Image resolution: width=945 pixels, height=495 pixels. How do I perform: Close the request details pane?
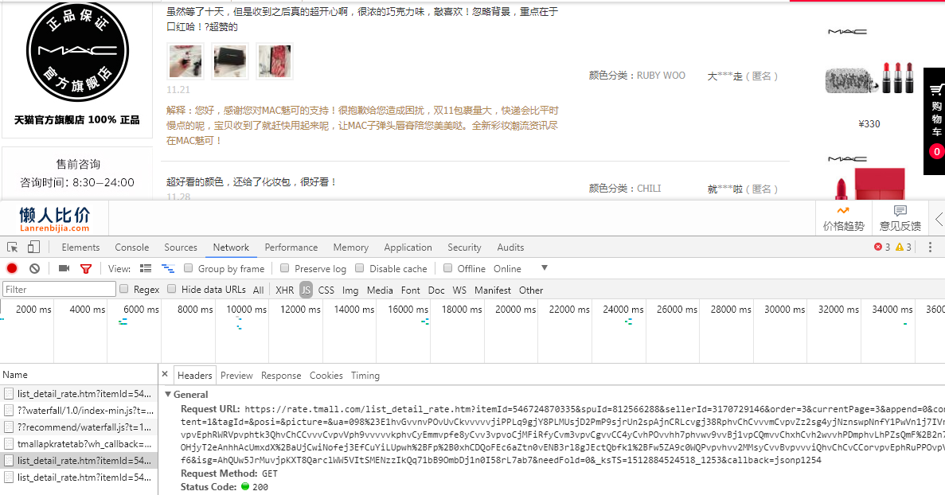(x=165, y=375)
